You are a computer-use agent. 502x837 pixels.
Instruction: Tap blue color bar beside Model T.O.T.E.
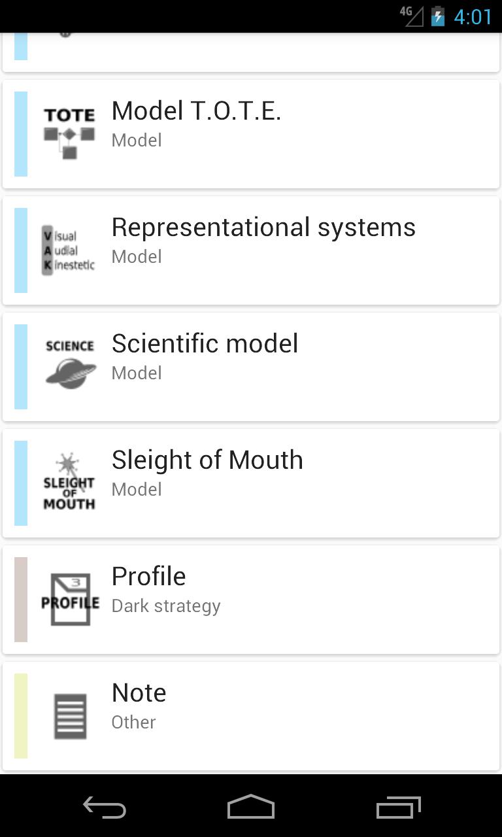(21, 134)
